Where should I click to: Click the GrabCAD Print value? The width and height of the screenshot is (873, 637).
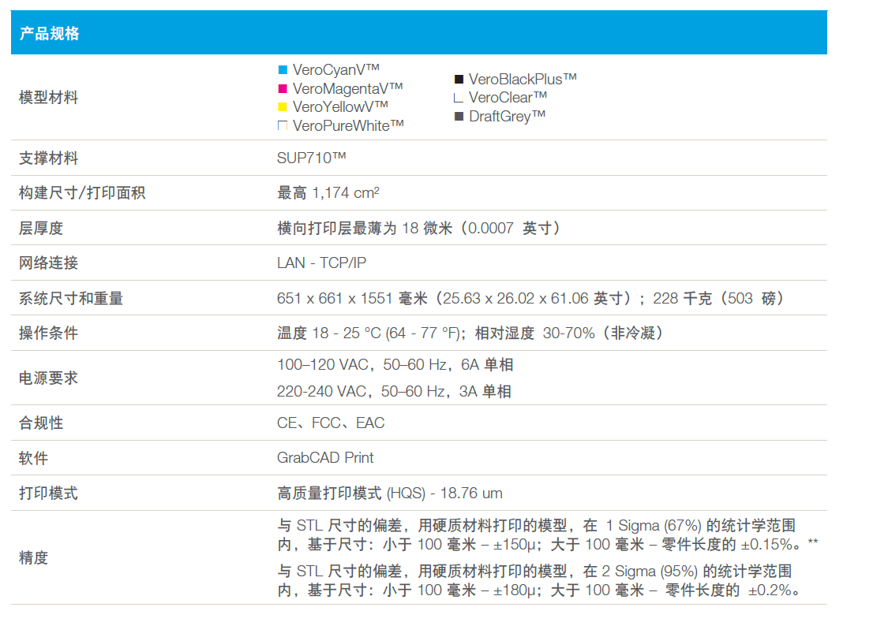pos(325,457)
